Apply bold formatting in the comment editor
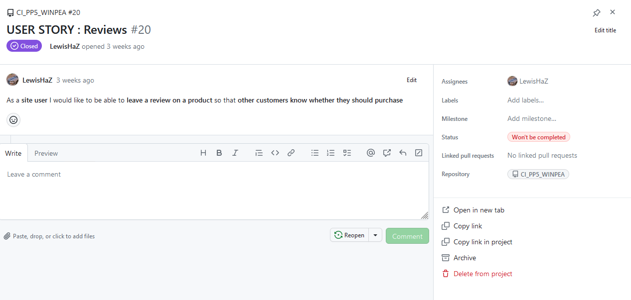 [x=219, y=153]
